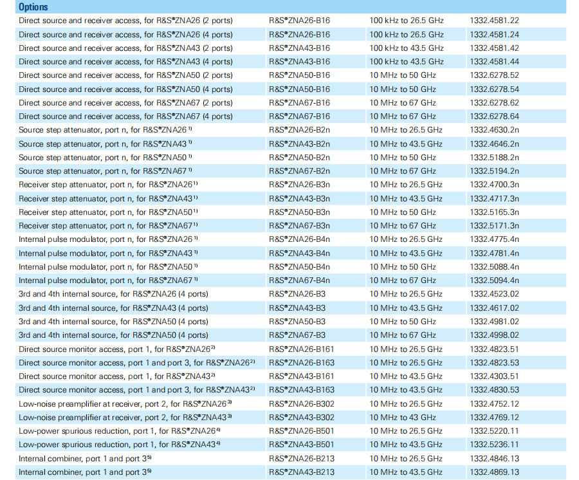The image size is (579, 480).
Task: Select order number 1332.4998.02
Action: (x=494, y=335)
